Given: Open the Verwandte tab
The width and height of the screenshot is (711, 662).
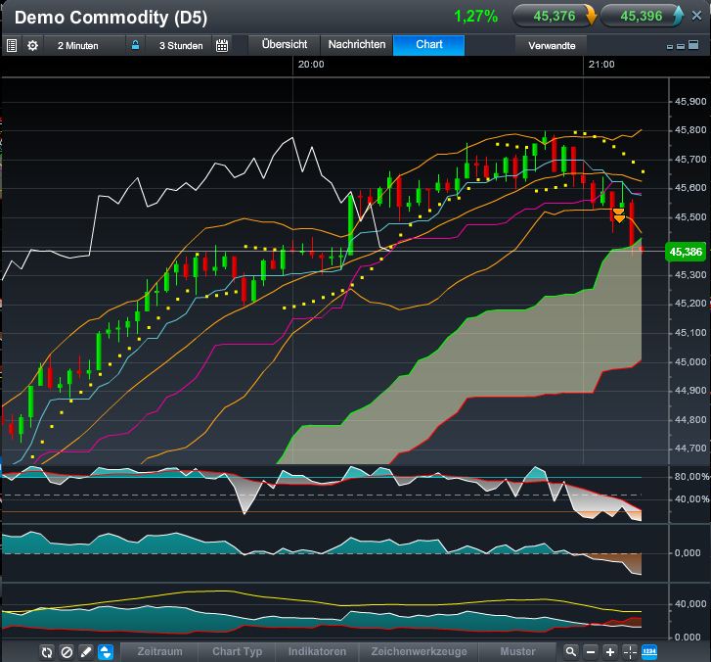Looking at the screenshot, I should (x=552, y=45).
